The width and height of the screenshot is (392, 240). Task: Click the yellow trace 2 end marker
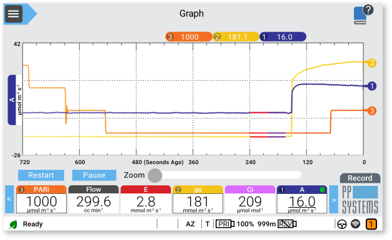(372, 63)
